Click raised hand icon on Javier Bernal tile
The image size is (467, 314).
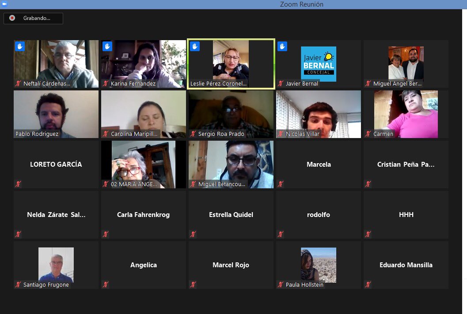click(x=282, y=46)
